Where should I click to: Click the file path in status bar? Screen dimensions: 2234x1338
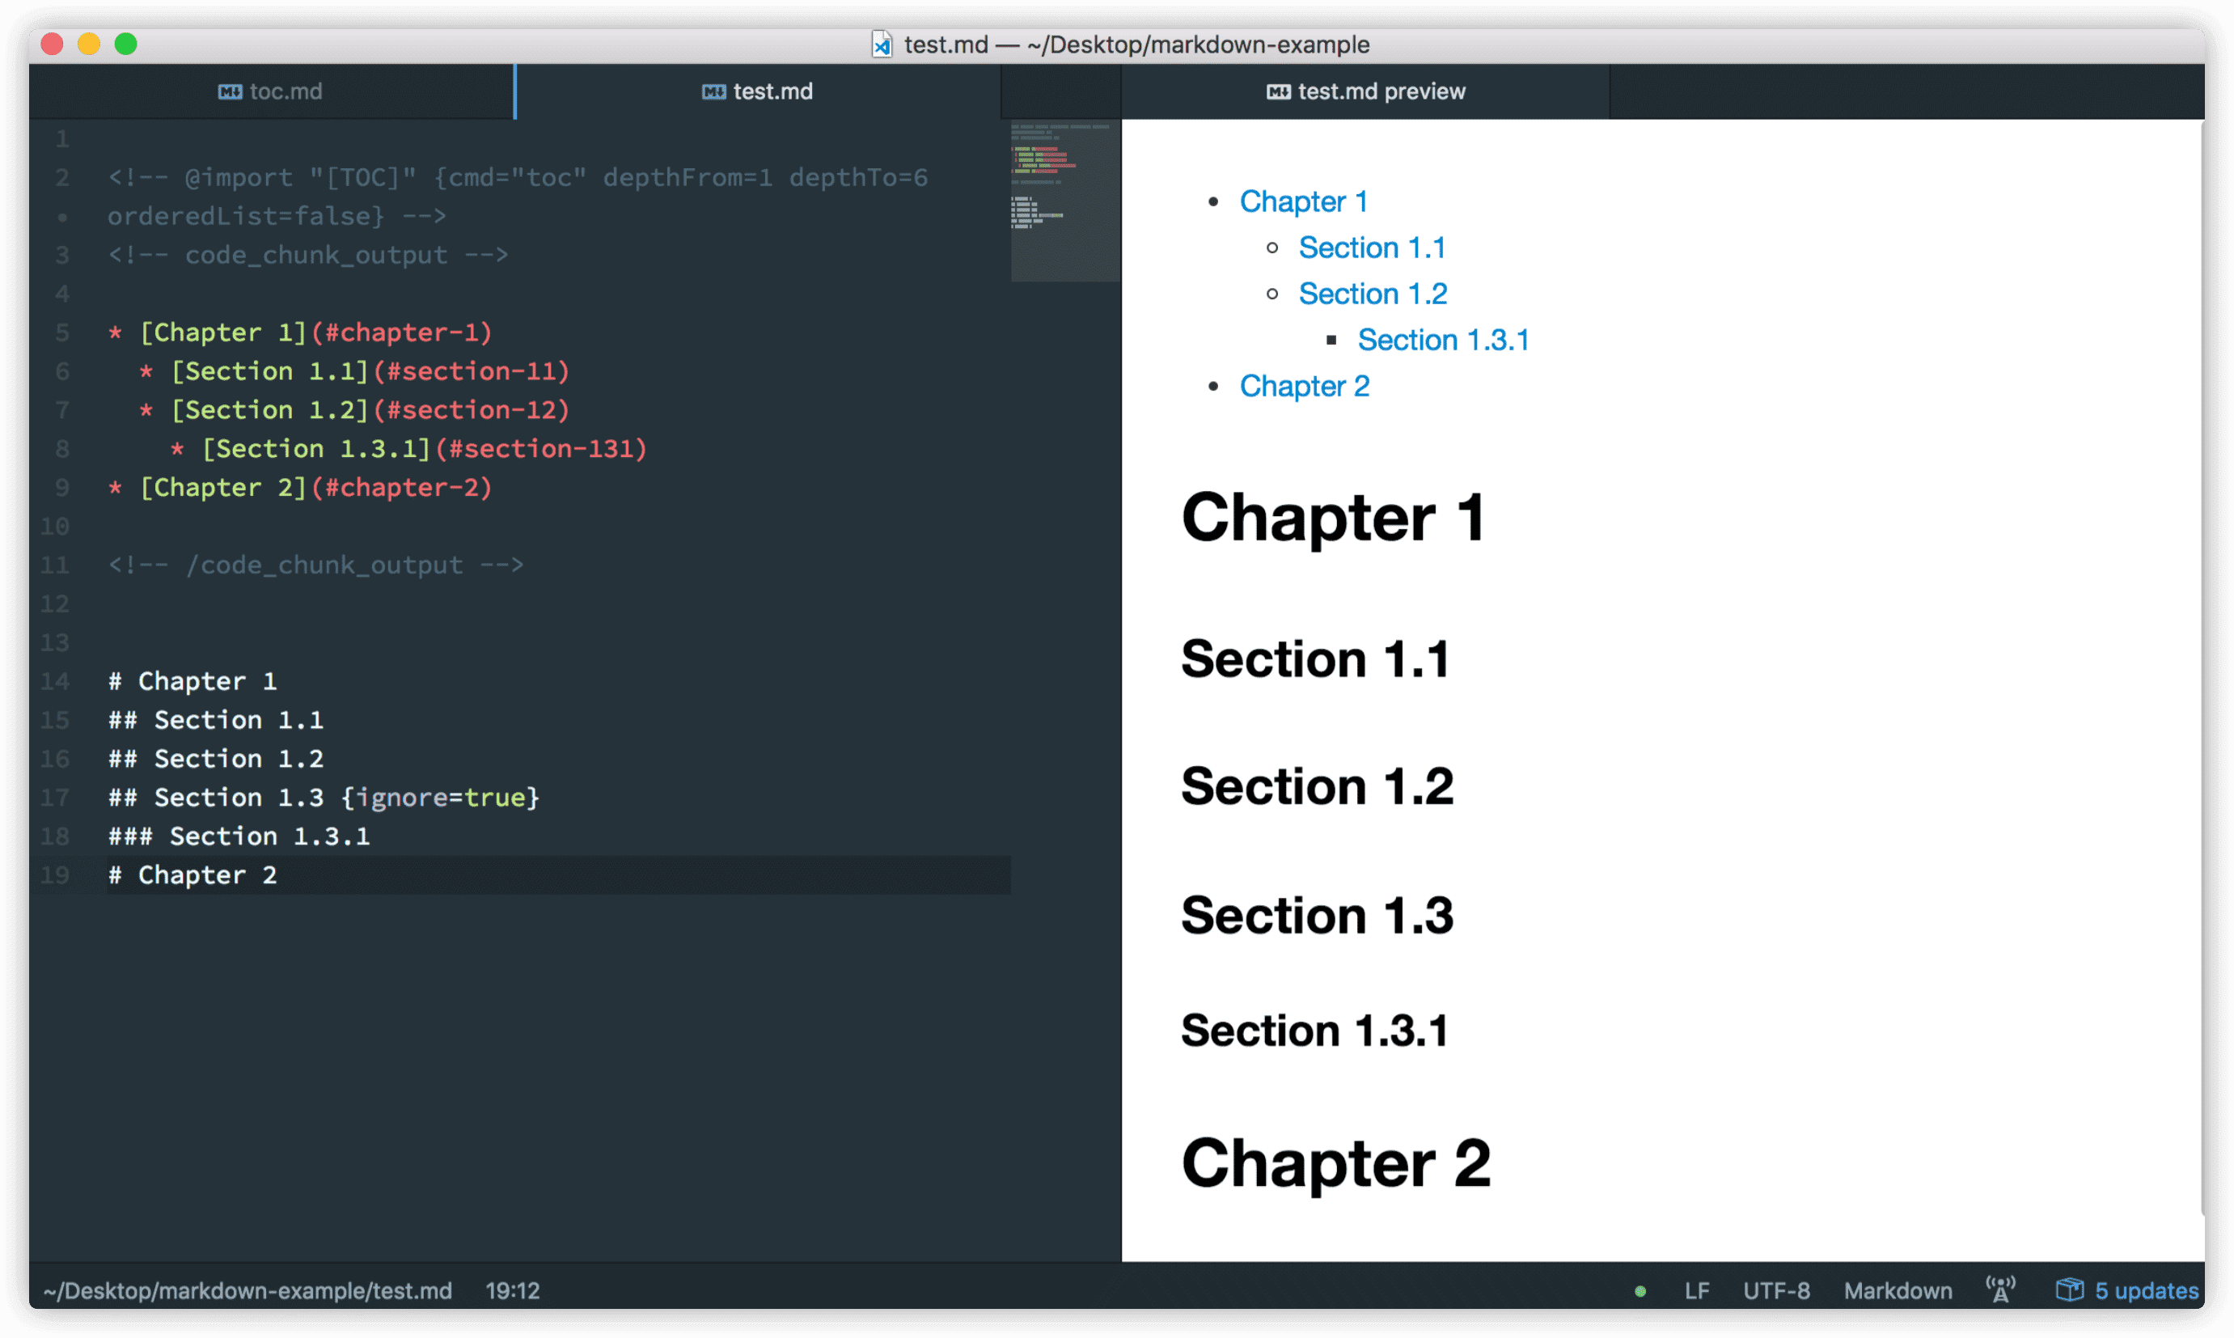click(x=248, y=1291)
